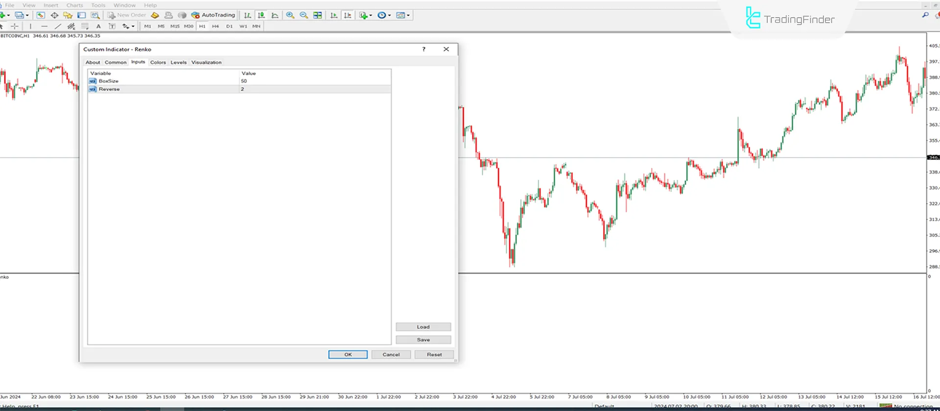This screenshot has width=940, height=411.
Task: Toggle the AutoTrading button
Action: tap(213, 15)
